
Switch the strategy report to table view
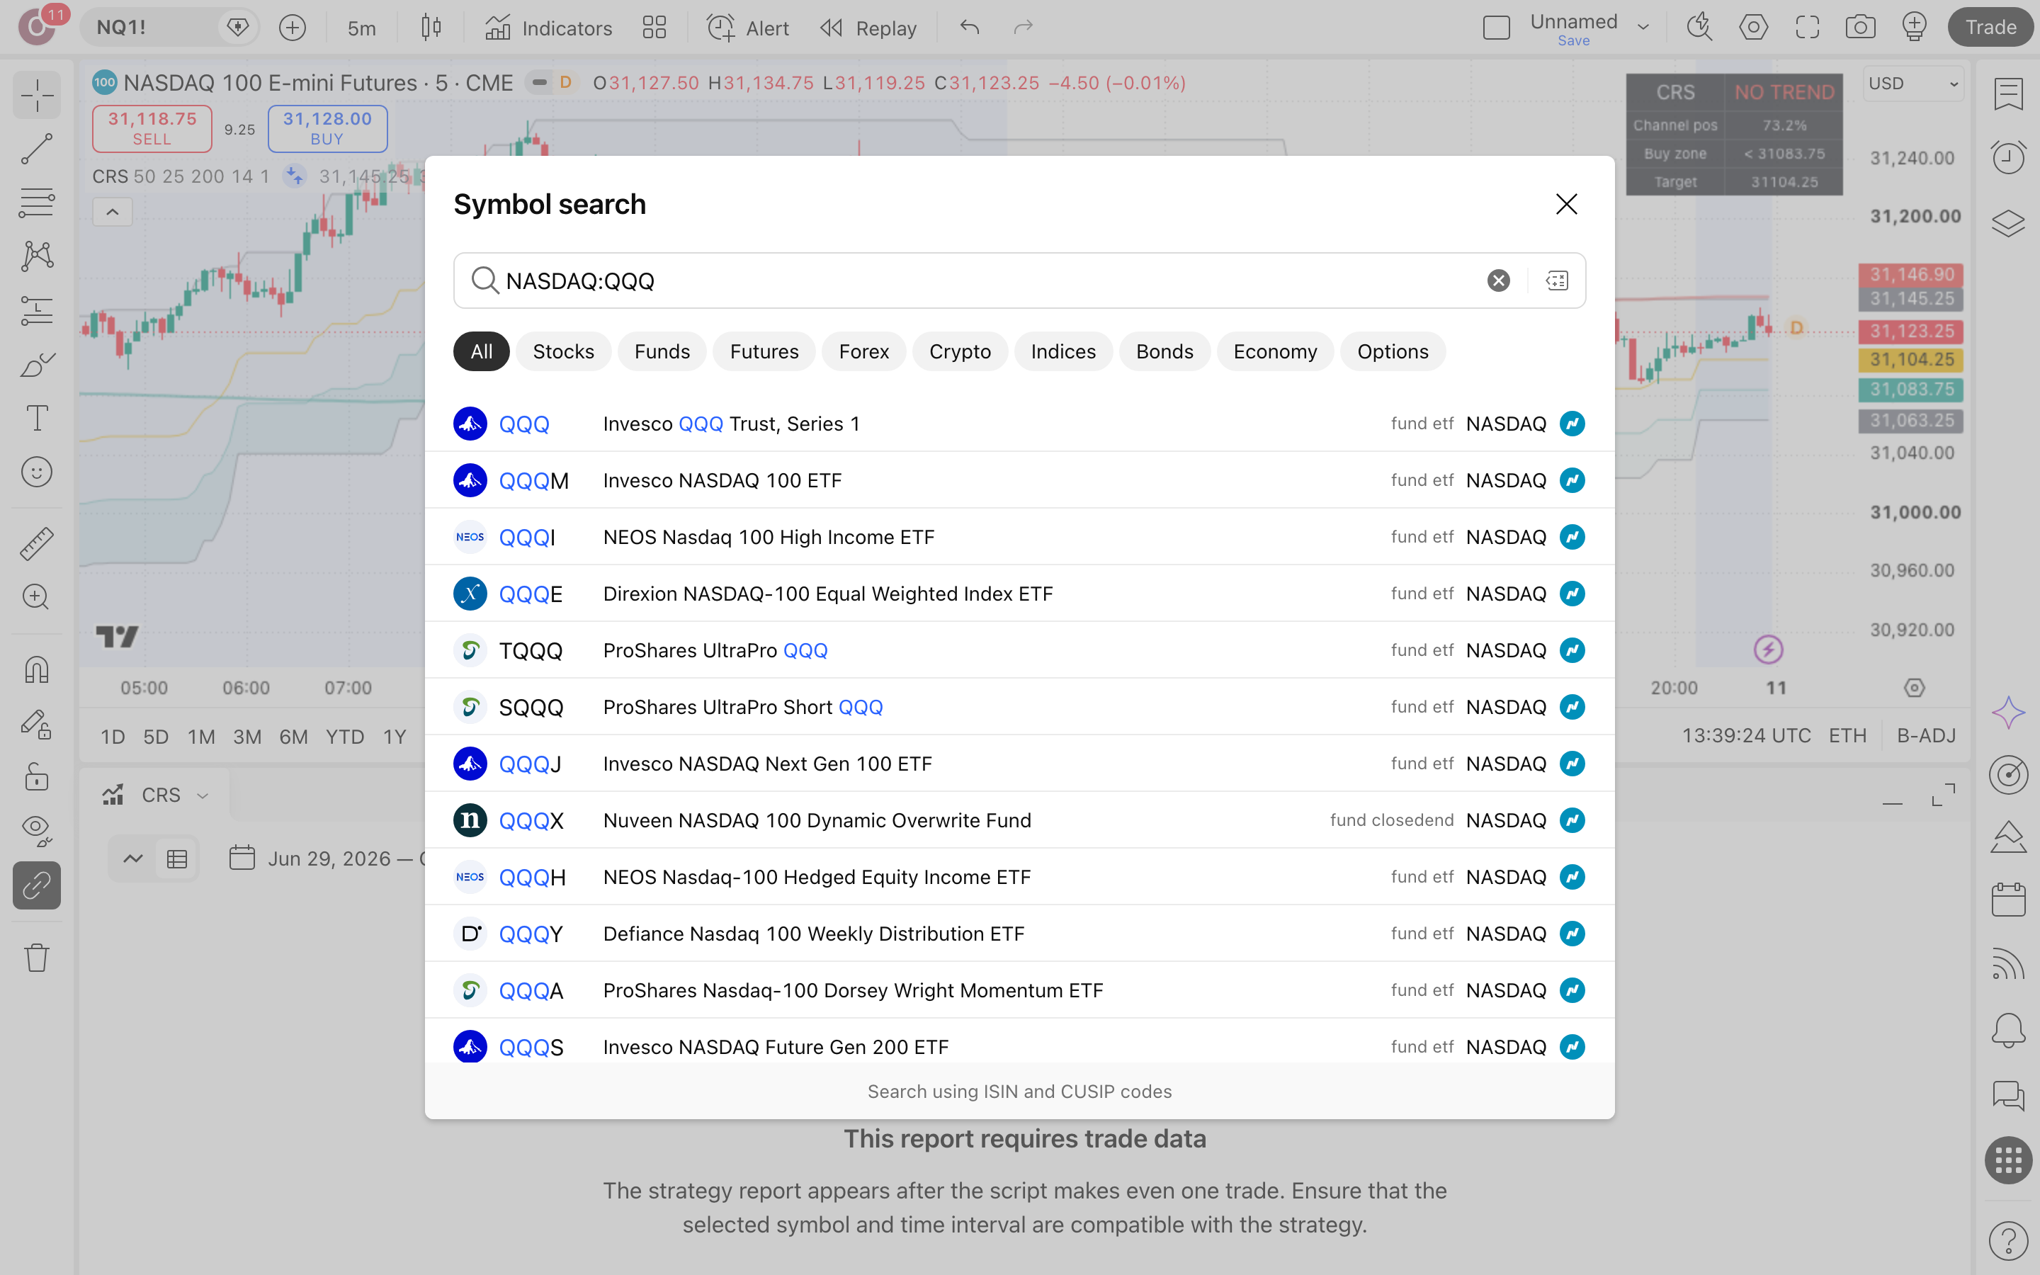tap(177, 859)
